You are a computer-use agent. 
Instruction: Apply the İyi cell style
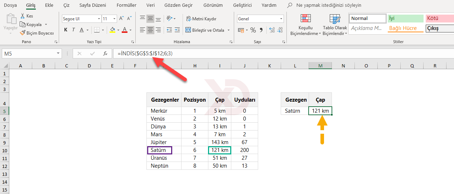pyautogui.click(x=406, y=19)
